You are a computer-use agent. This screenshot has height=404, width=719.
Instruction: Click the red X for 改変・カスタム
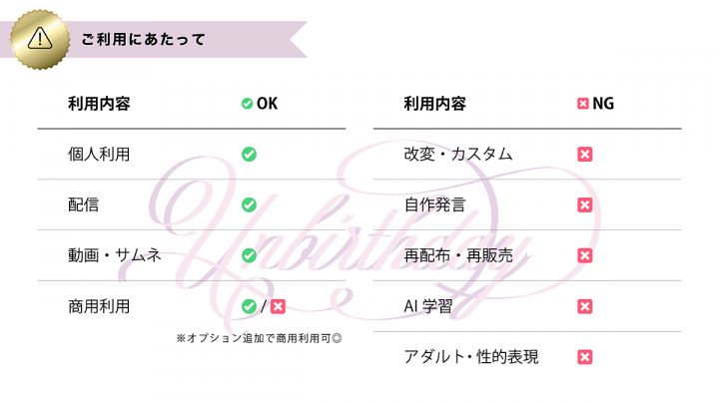[x=585, y=154]
